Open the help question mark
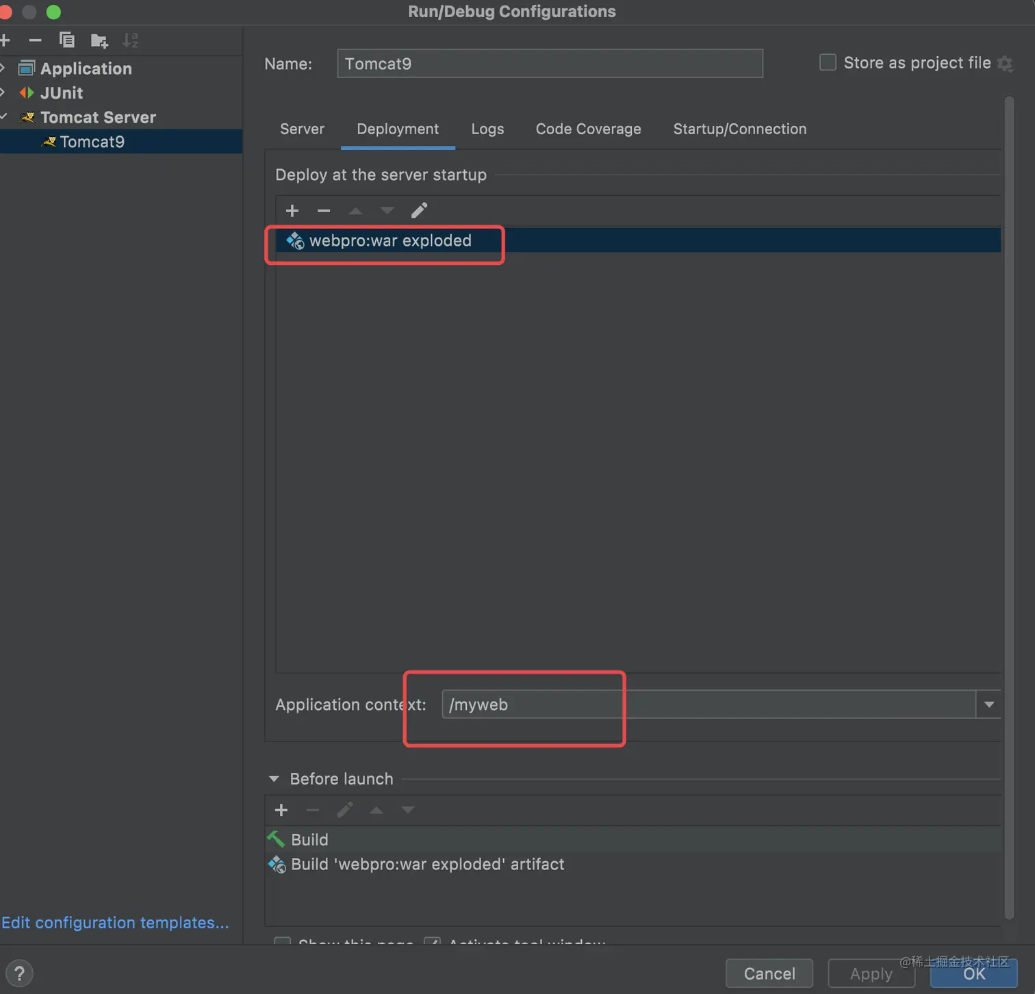 coord(19,973)
